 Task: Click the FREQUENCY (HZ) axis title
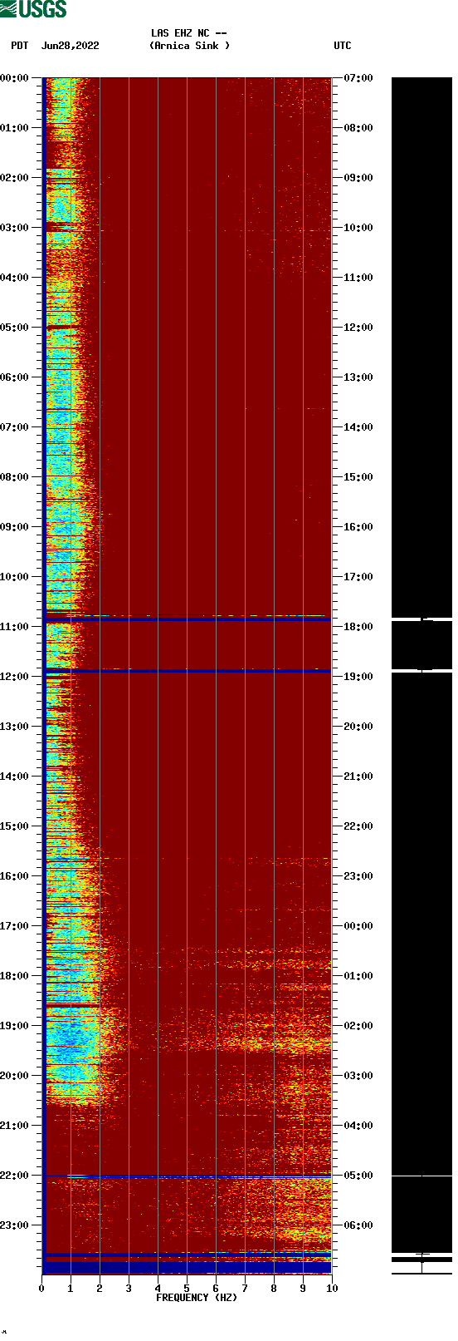point(197,1298)
